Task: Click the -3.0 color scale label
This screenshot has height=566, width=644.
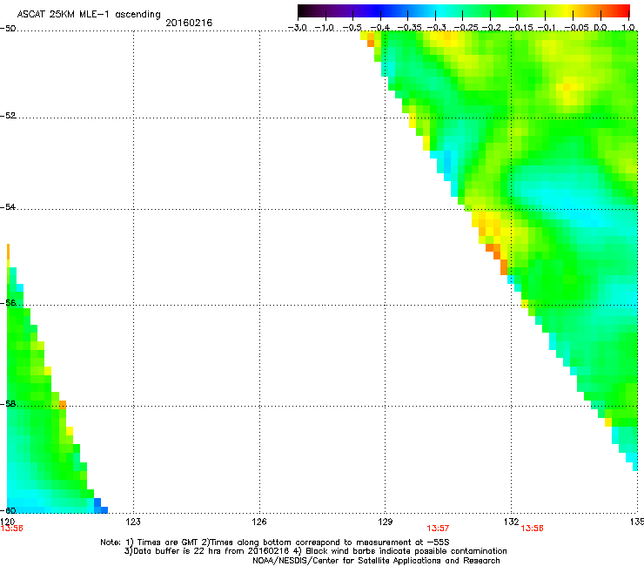Action: [297, 28]
